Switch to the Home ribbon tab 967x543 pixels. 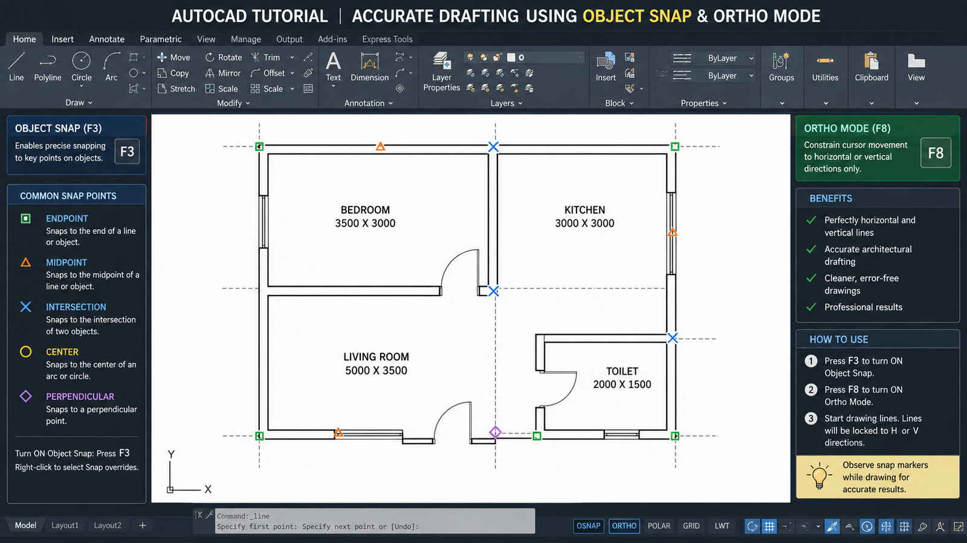point(24,39)
